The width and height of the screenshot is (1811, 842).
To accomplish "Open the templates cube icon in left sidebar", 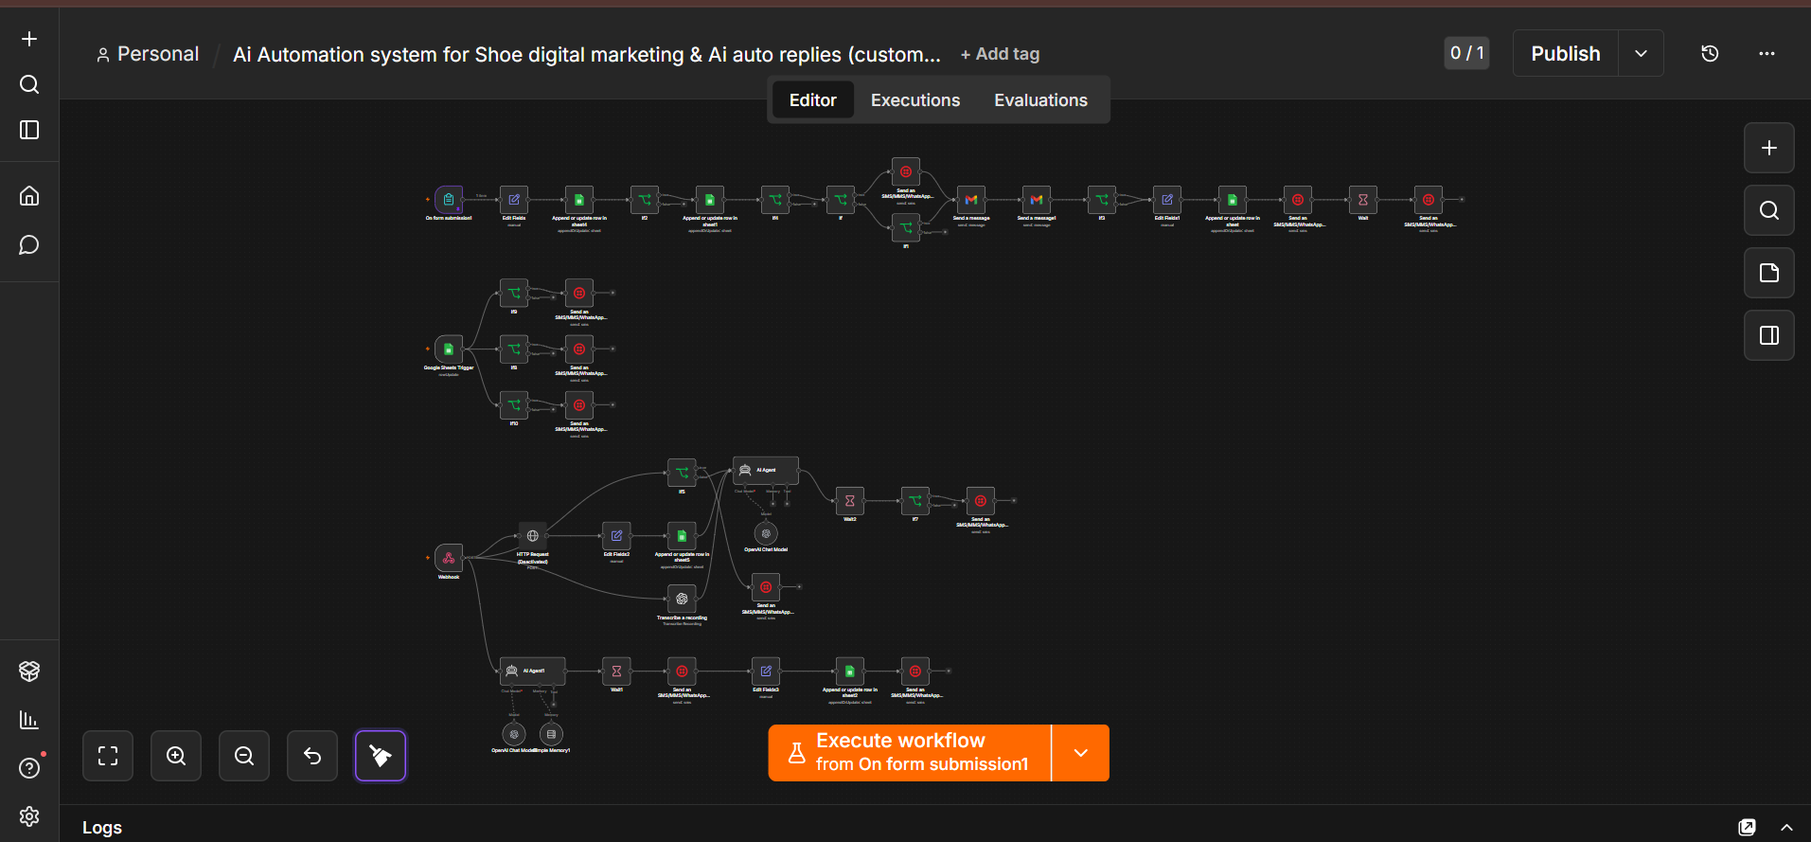I will [x=29, y=671].
